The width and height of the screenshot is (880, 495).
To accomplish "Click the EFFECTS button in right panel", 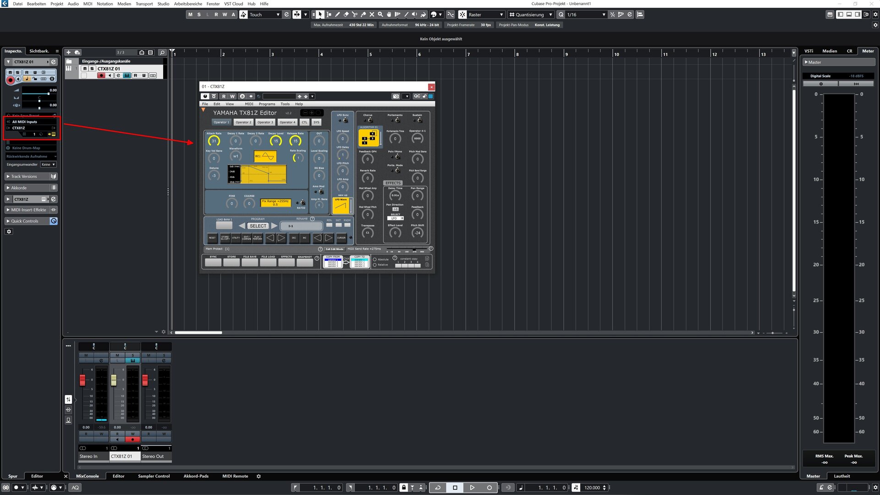I will pyautogui.click(x=393, y=183).
